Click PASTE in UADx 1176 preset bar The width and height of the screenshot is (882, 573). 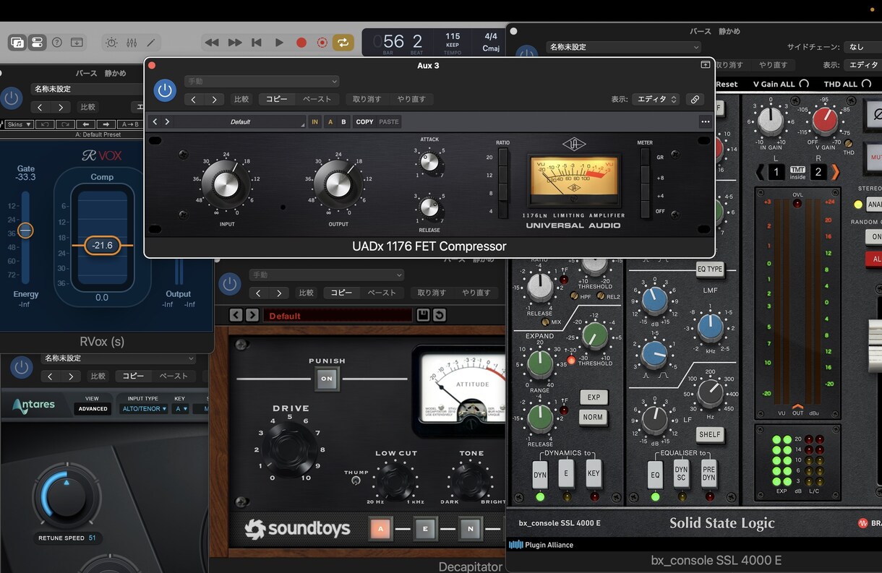(389, 122)
